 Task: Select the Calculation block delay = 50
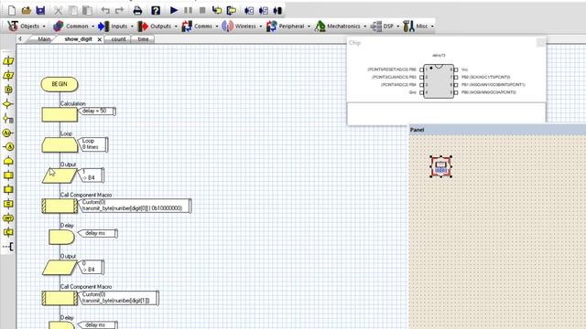point(60,114)
